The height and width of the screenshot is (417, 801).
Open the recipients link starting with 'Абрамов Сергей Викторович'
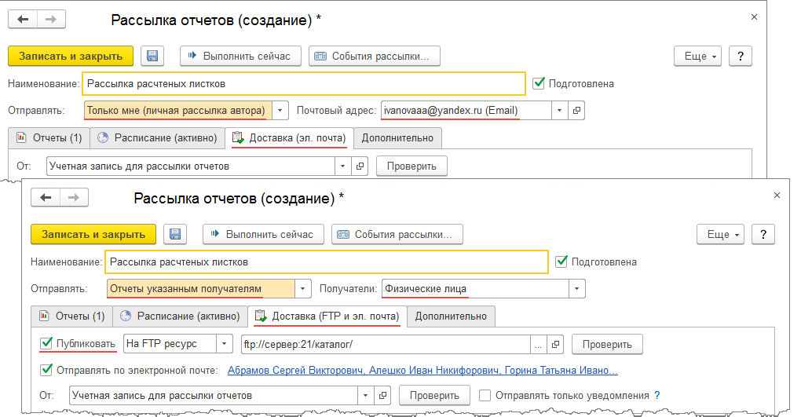pos(422,370)
